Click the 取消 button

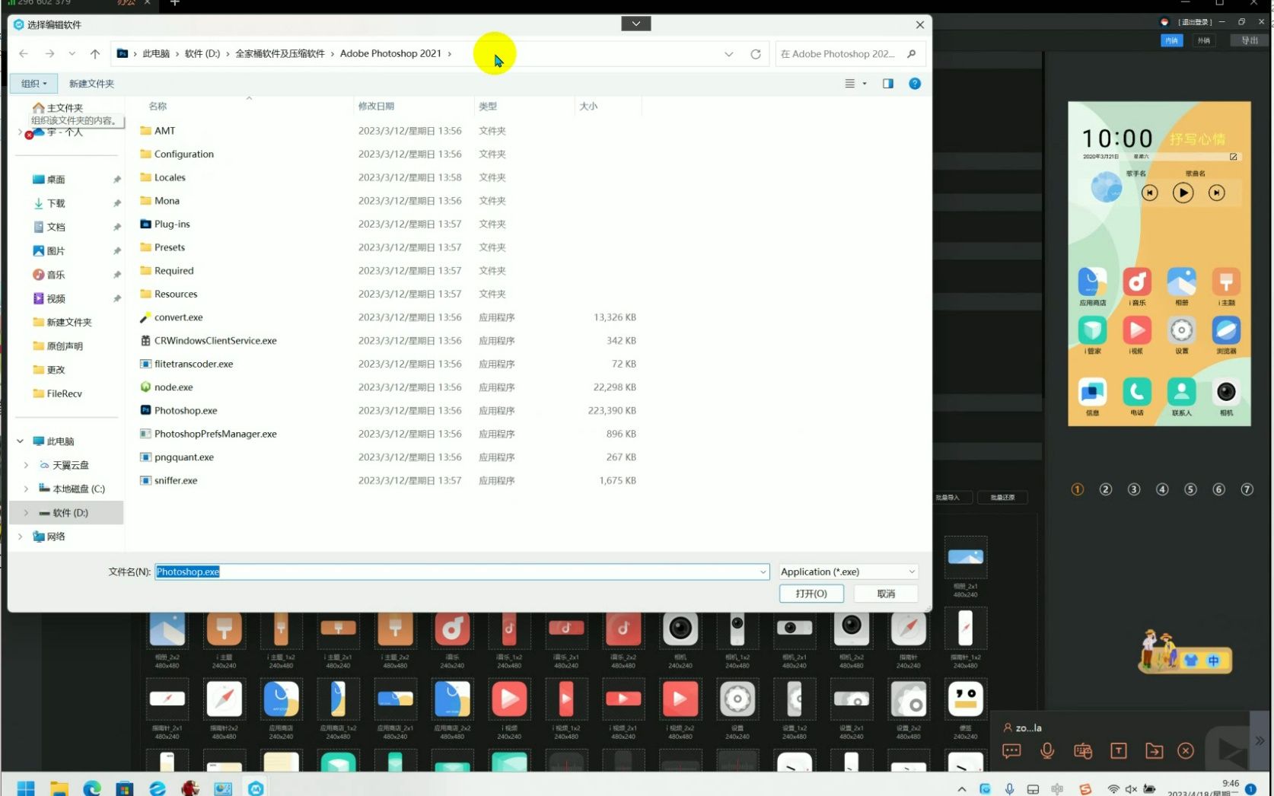tap(886, 594)
